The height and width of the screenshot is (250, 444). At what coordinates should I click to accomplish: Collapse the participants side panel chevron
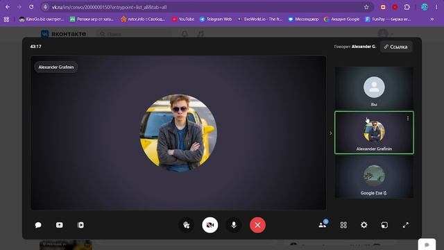(x=330, y=133)
